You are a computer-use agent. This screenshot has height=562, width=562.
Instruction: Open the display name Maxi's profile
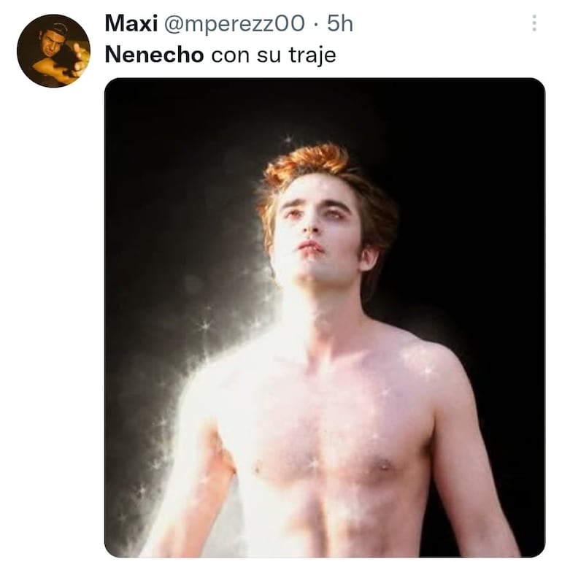tap(131, 23)
